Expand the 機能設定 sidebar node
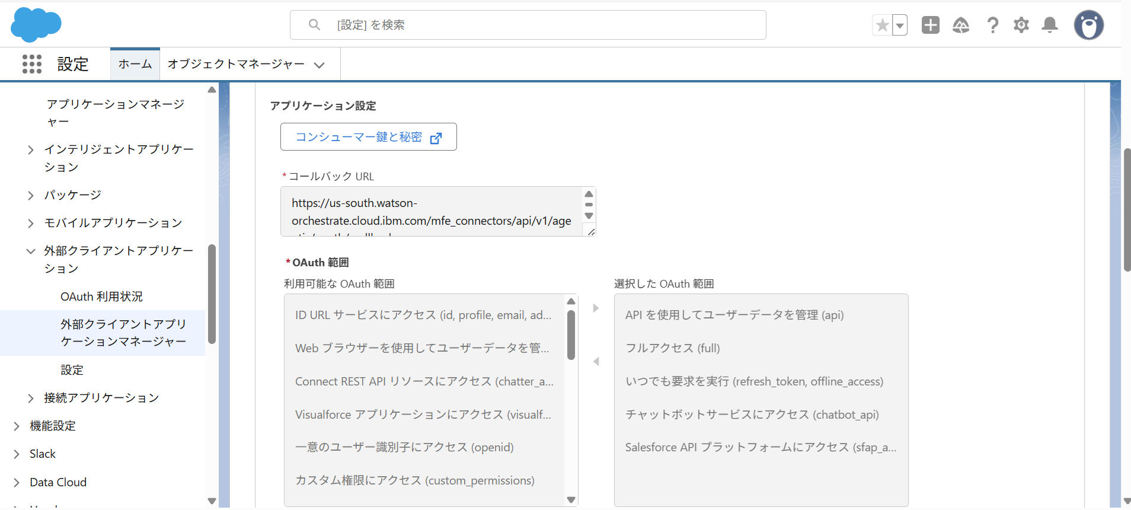This screenshot has height=510, width=1131. (x=17, y=426)
